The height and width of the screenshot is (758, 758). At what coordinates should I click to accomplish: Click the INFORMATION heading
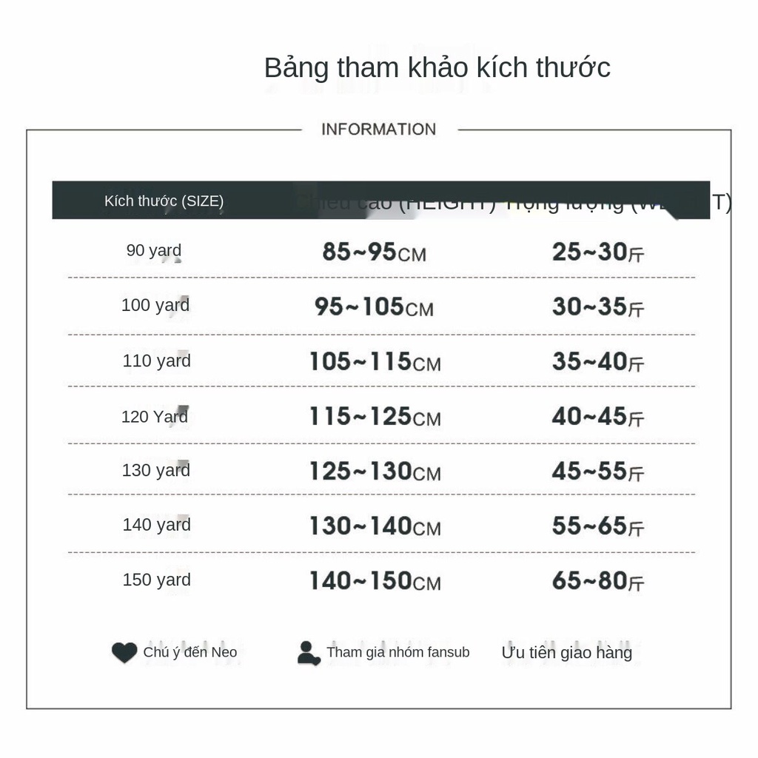[378, 130]
